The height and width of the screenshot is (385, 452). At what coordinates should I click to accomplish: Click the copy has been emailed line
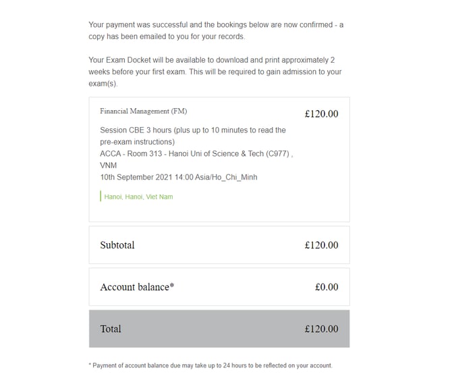pyautogui.click(x=167, y=36)
